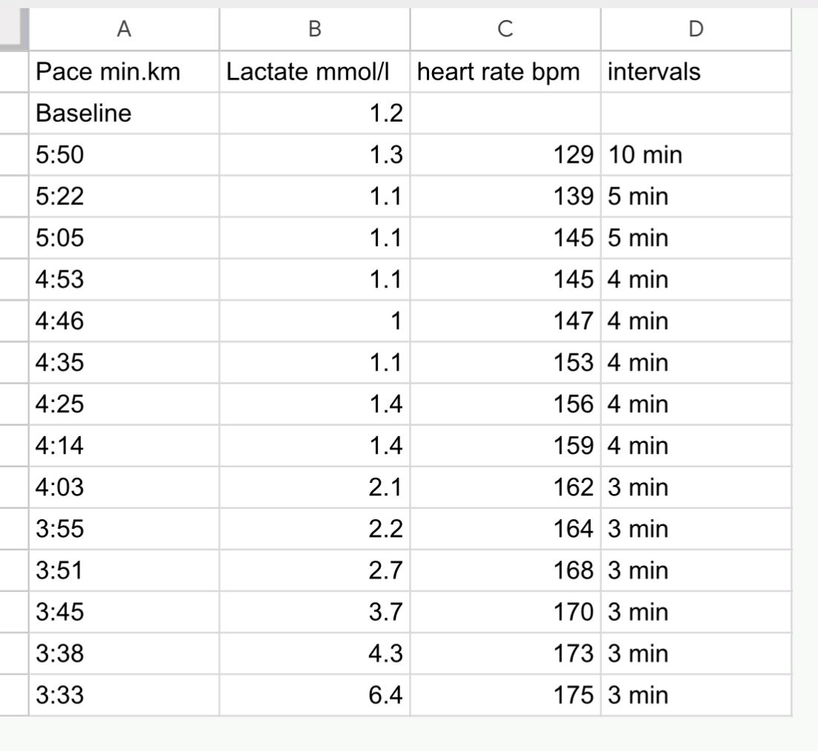Select pace cell 5:22
The image size is (818, 751).
point(124,196)
